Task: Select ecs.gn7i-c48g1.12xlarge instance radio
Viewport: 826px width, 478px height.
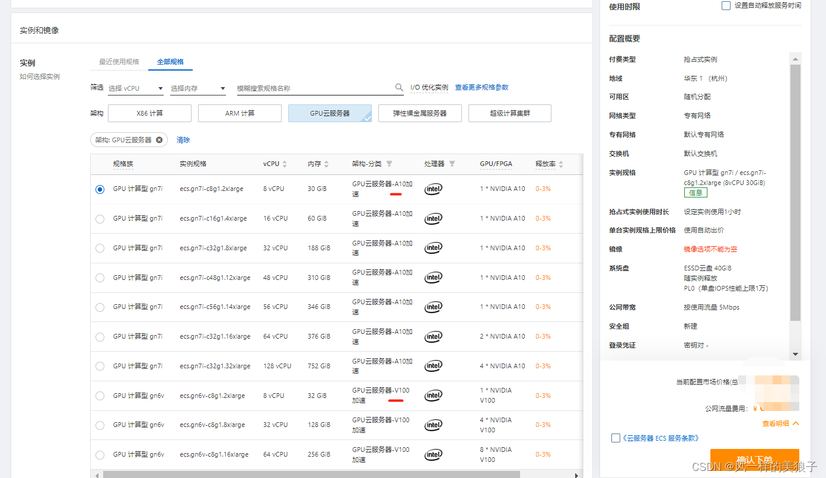Action: [100, 278]
